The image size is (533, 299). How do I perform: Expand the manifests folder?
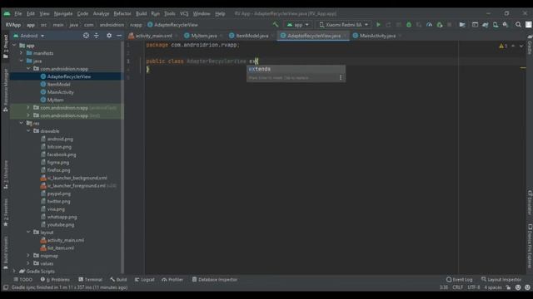(x=22, y=53)
